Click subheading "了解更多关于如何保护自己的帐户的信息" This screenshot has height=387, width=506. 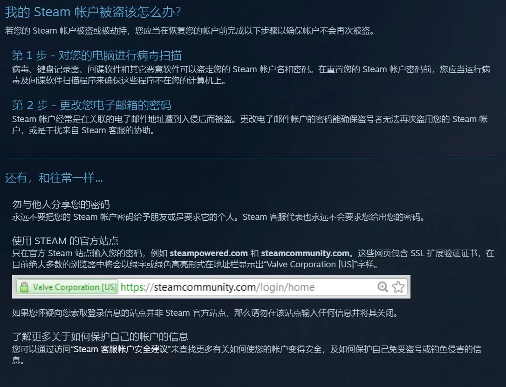pyautogui.click(x=100, y=337)
